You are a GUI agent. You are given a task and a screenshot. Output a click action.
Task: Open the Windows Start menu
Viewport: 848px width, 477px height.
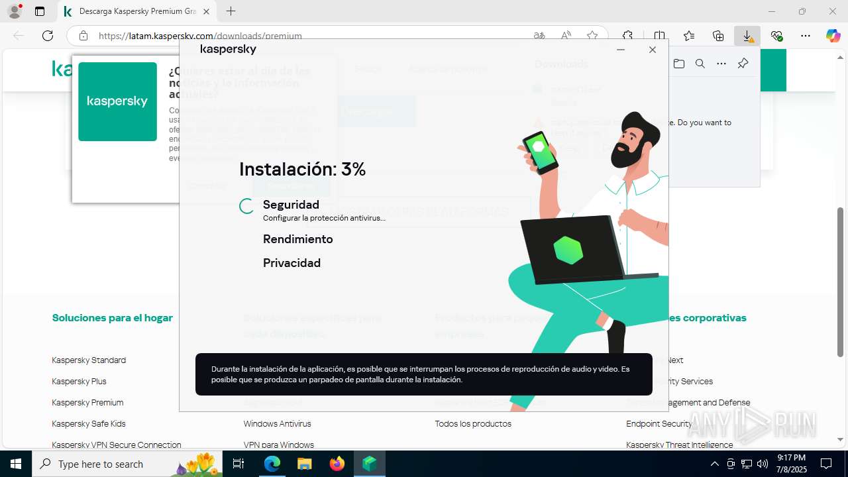(16, 464)
